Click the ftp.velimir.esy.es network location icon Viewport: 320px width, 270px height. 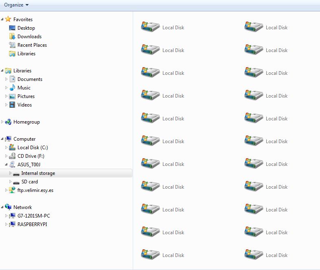click(12, 190)
